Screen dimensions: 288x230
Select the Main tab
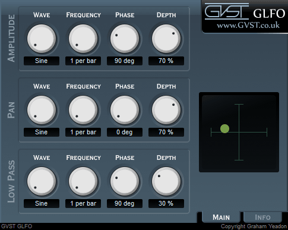[x=221, y=218]
